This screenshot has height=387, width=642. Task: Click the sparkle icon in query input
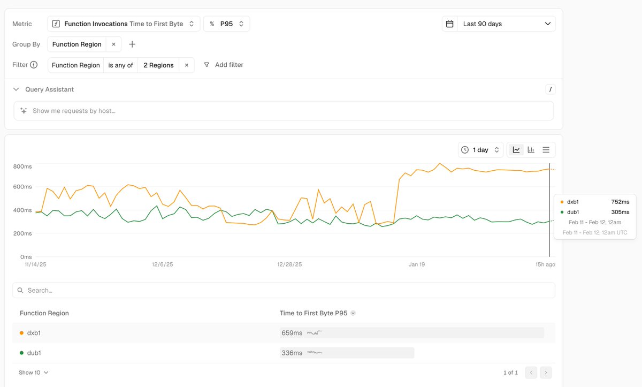coord(24,111)
